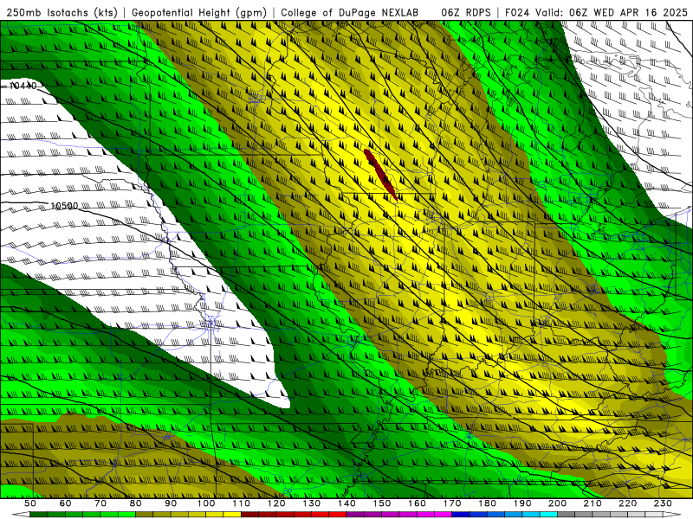
Task: Pick the cyan swatch ending at 200 knots
Action: 548,514
